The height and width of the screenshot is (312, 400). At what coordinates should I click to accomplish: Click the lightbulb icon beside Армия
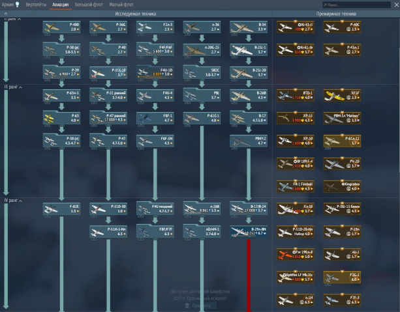click(17, 5)
